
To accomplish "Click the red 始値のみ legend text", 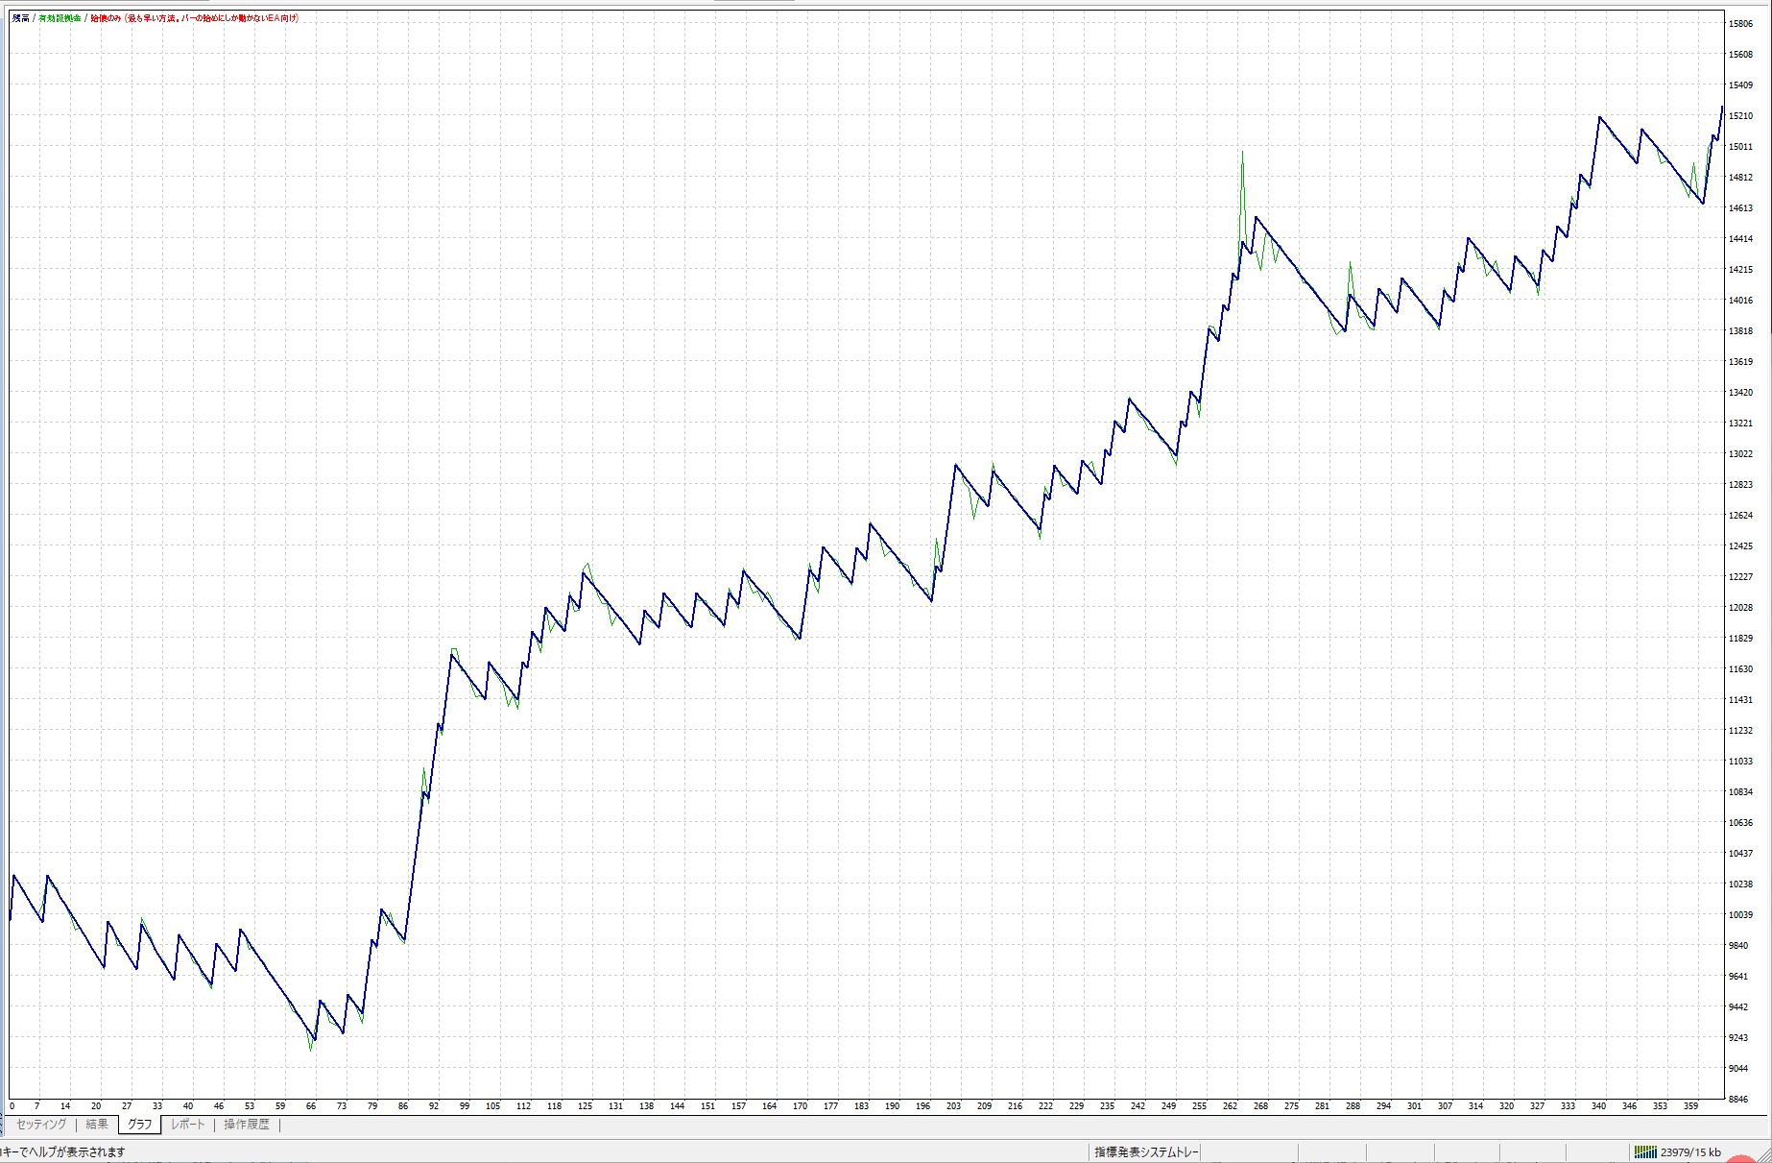I will click(x=195, y=18).
